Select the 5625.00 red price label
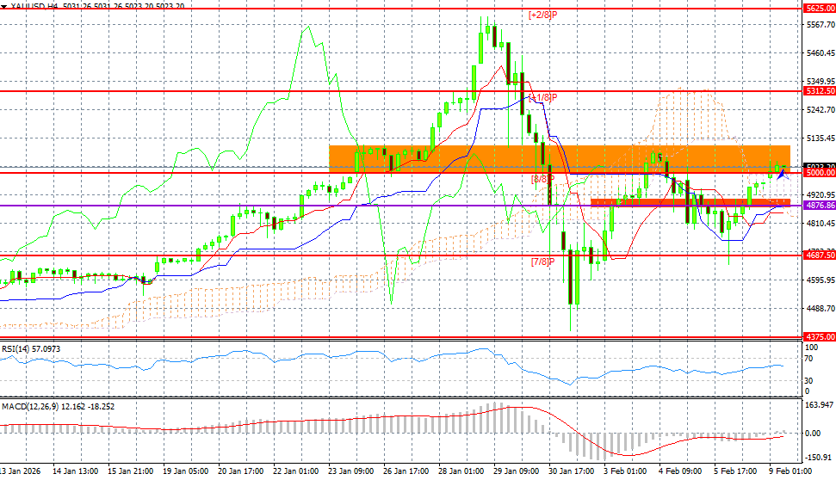Viewport: 836px width, 480px height. pyautogui.click(x=819, y=9)
